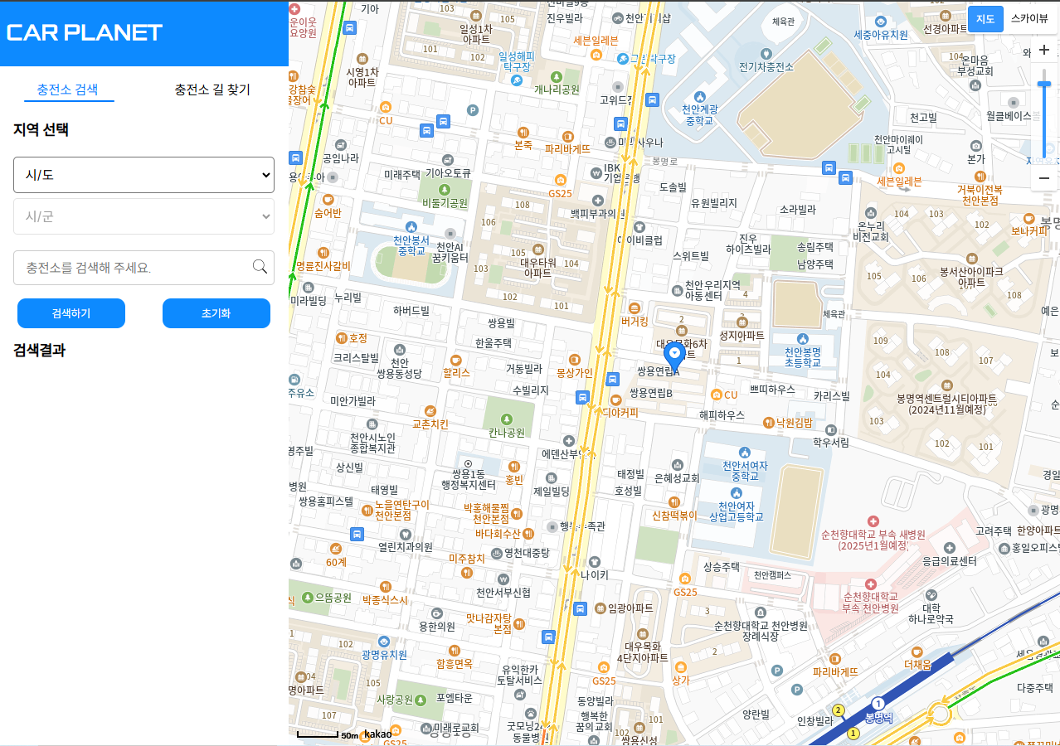The height and width of the screenshot is (746, 1060).
Task: Click the 천안봉명초등학교 school icon
Action: (801, 338)
